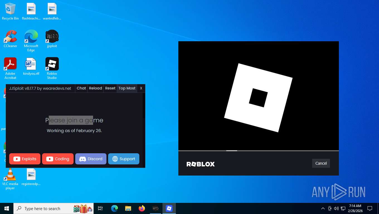379x214 pixels.
Task: Open the Exploits YouTube button in JJSploit
Action: pyautogui.click(x=25, y=159)
